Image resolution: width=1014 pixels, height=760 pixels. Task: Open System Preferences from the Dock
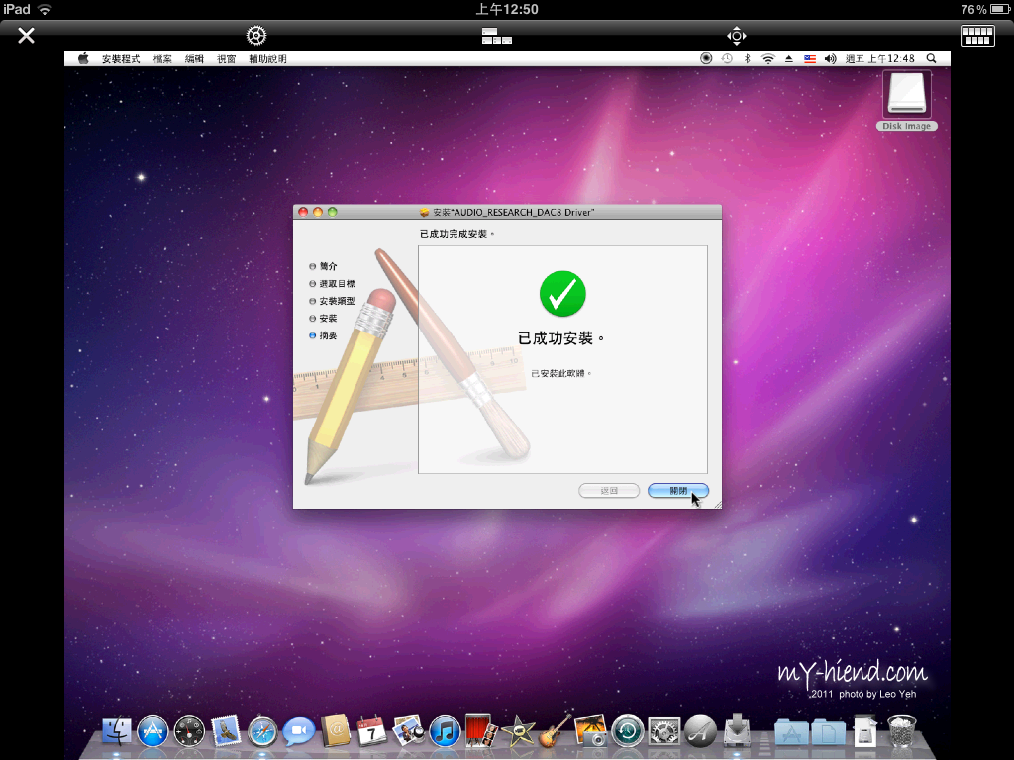664,731
